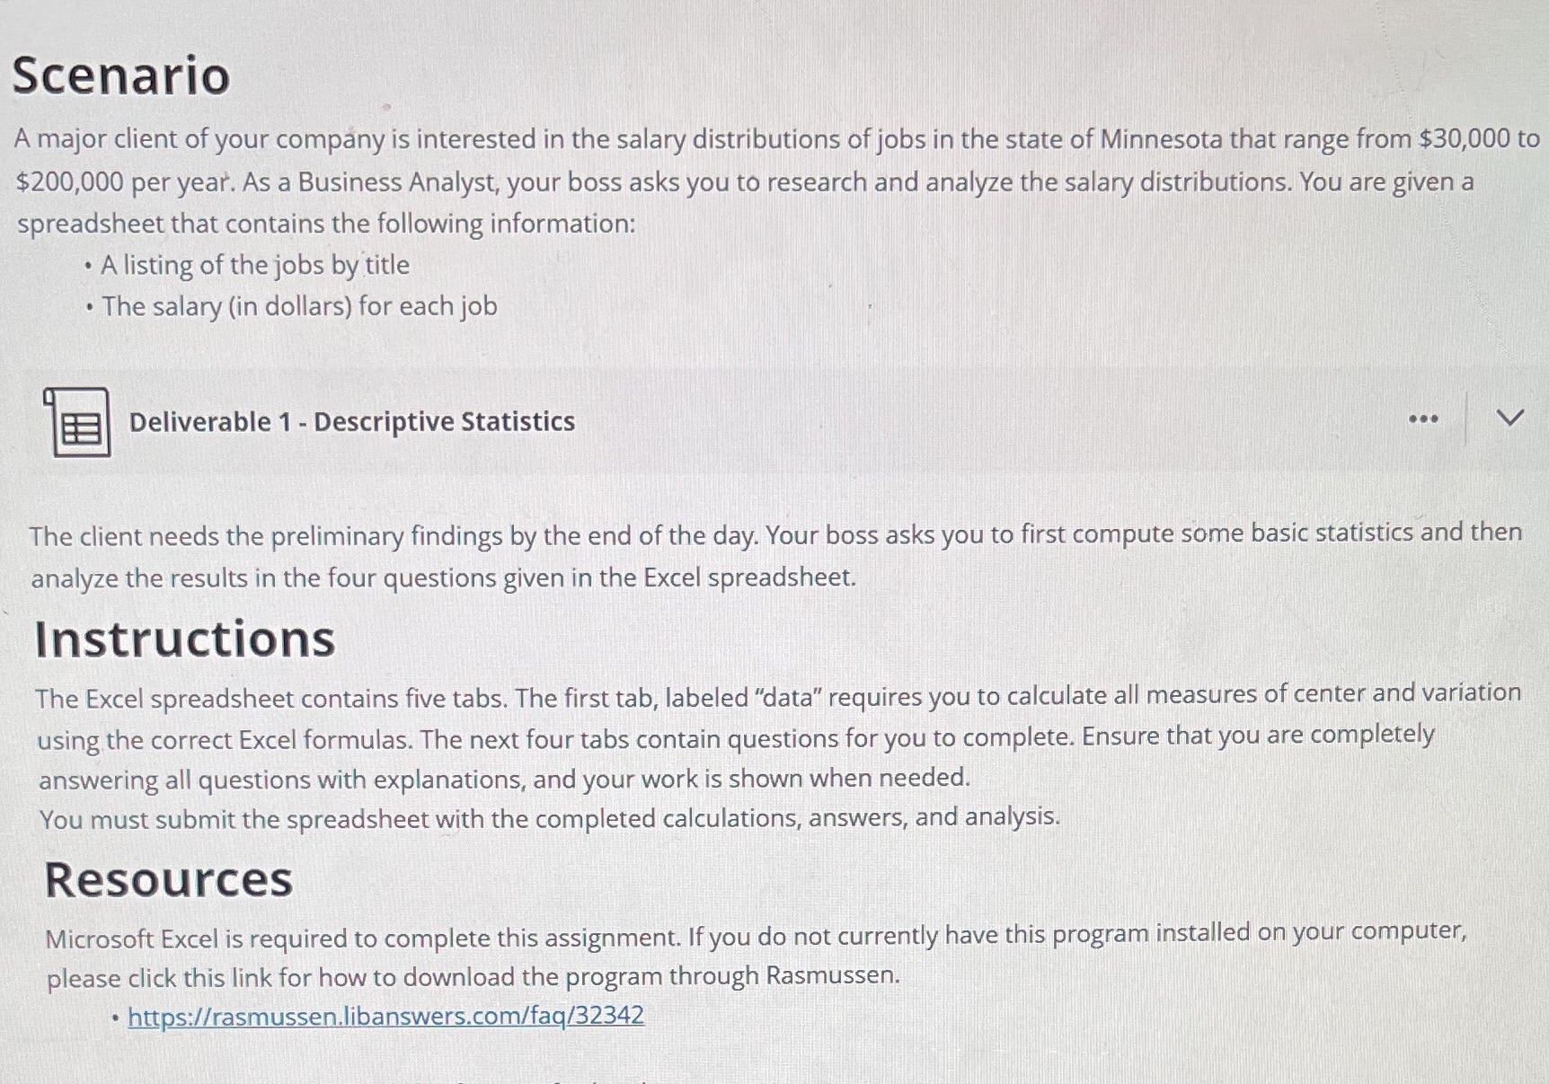Click the bullet point before 'A listing of the jobs'

pyautogui.click(x=89, y=266)
